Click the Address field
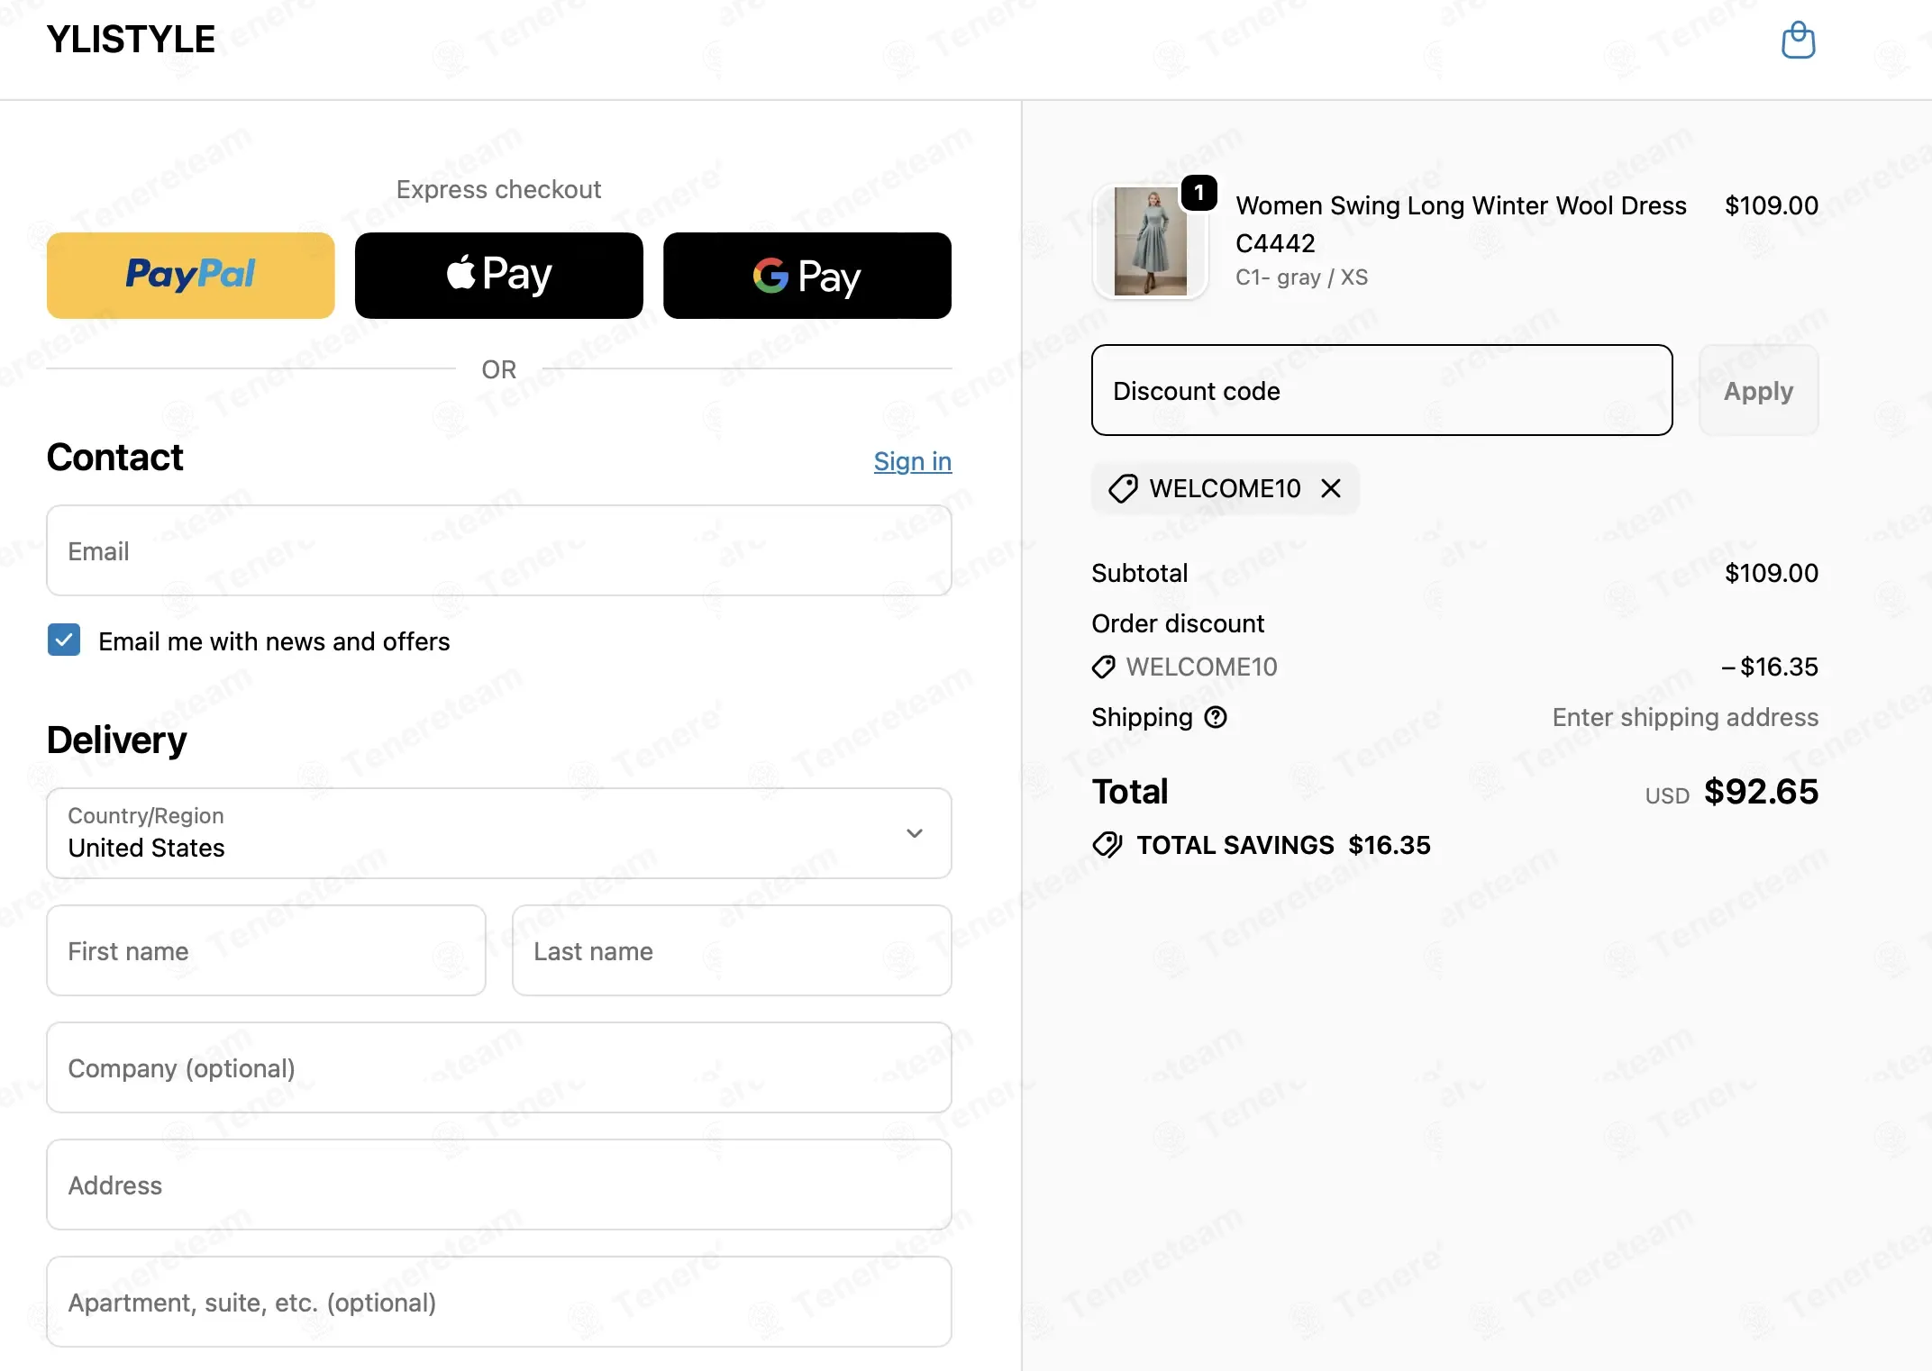The height and width of the screenshot is (1371, 1932). (499, 1185)
